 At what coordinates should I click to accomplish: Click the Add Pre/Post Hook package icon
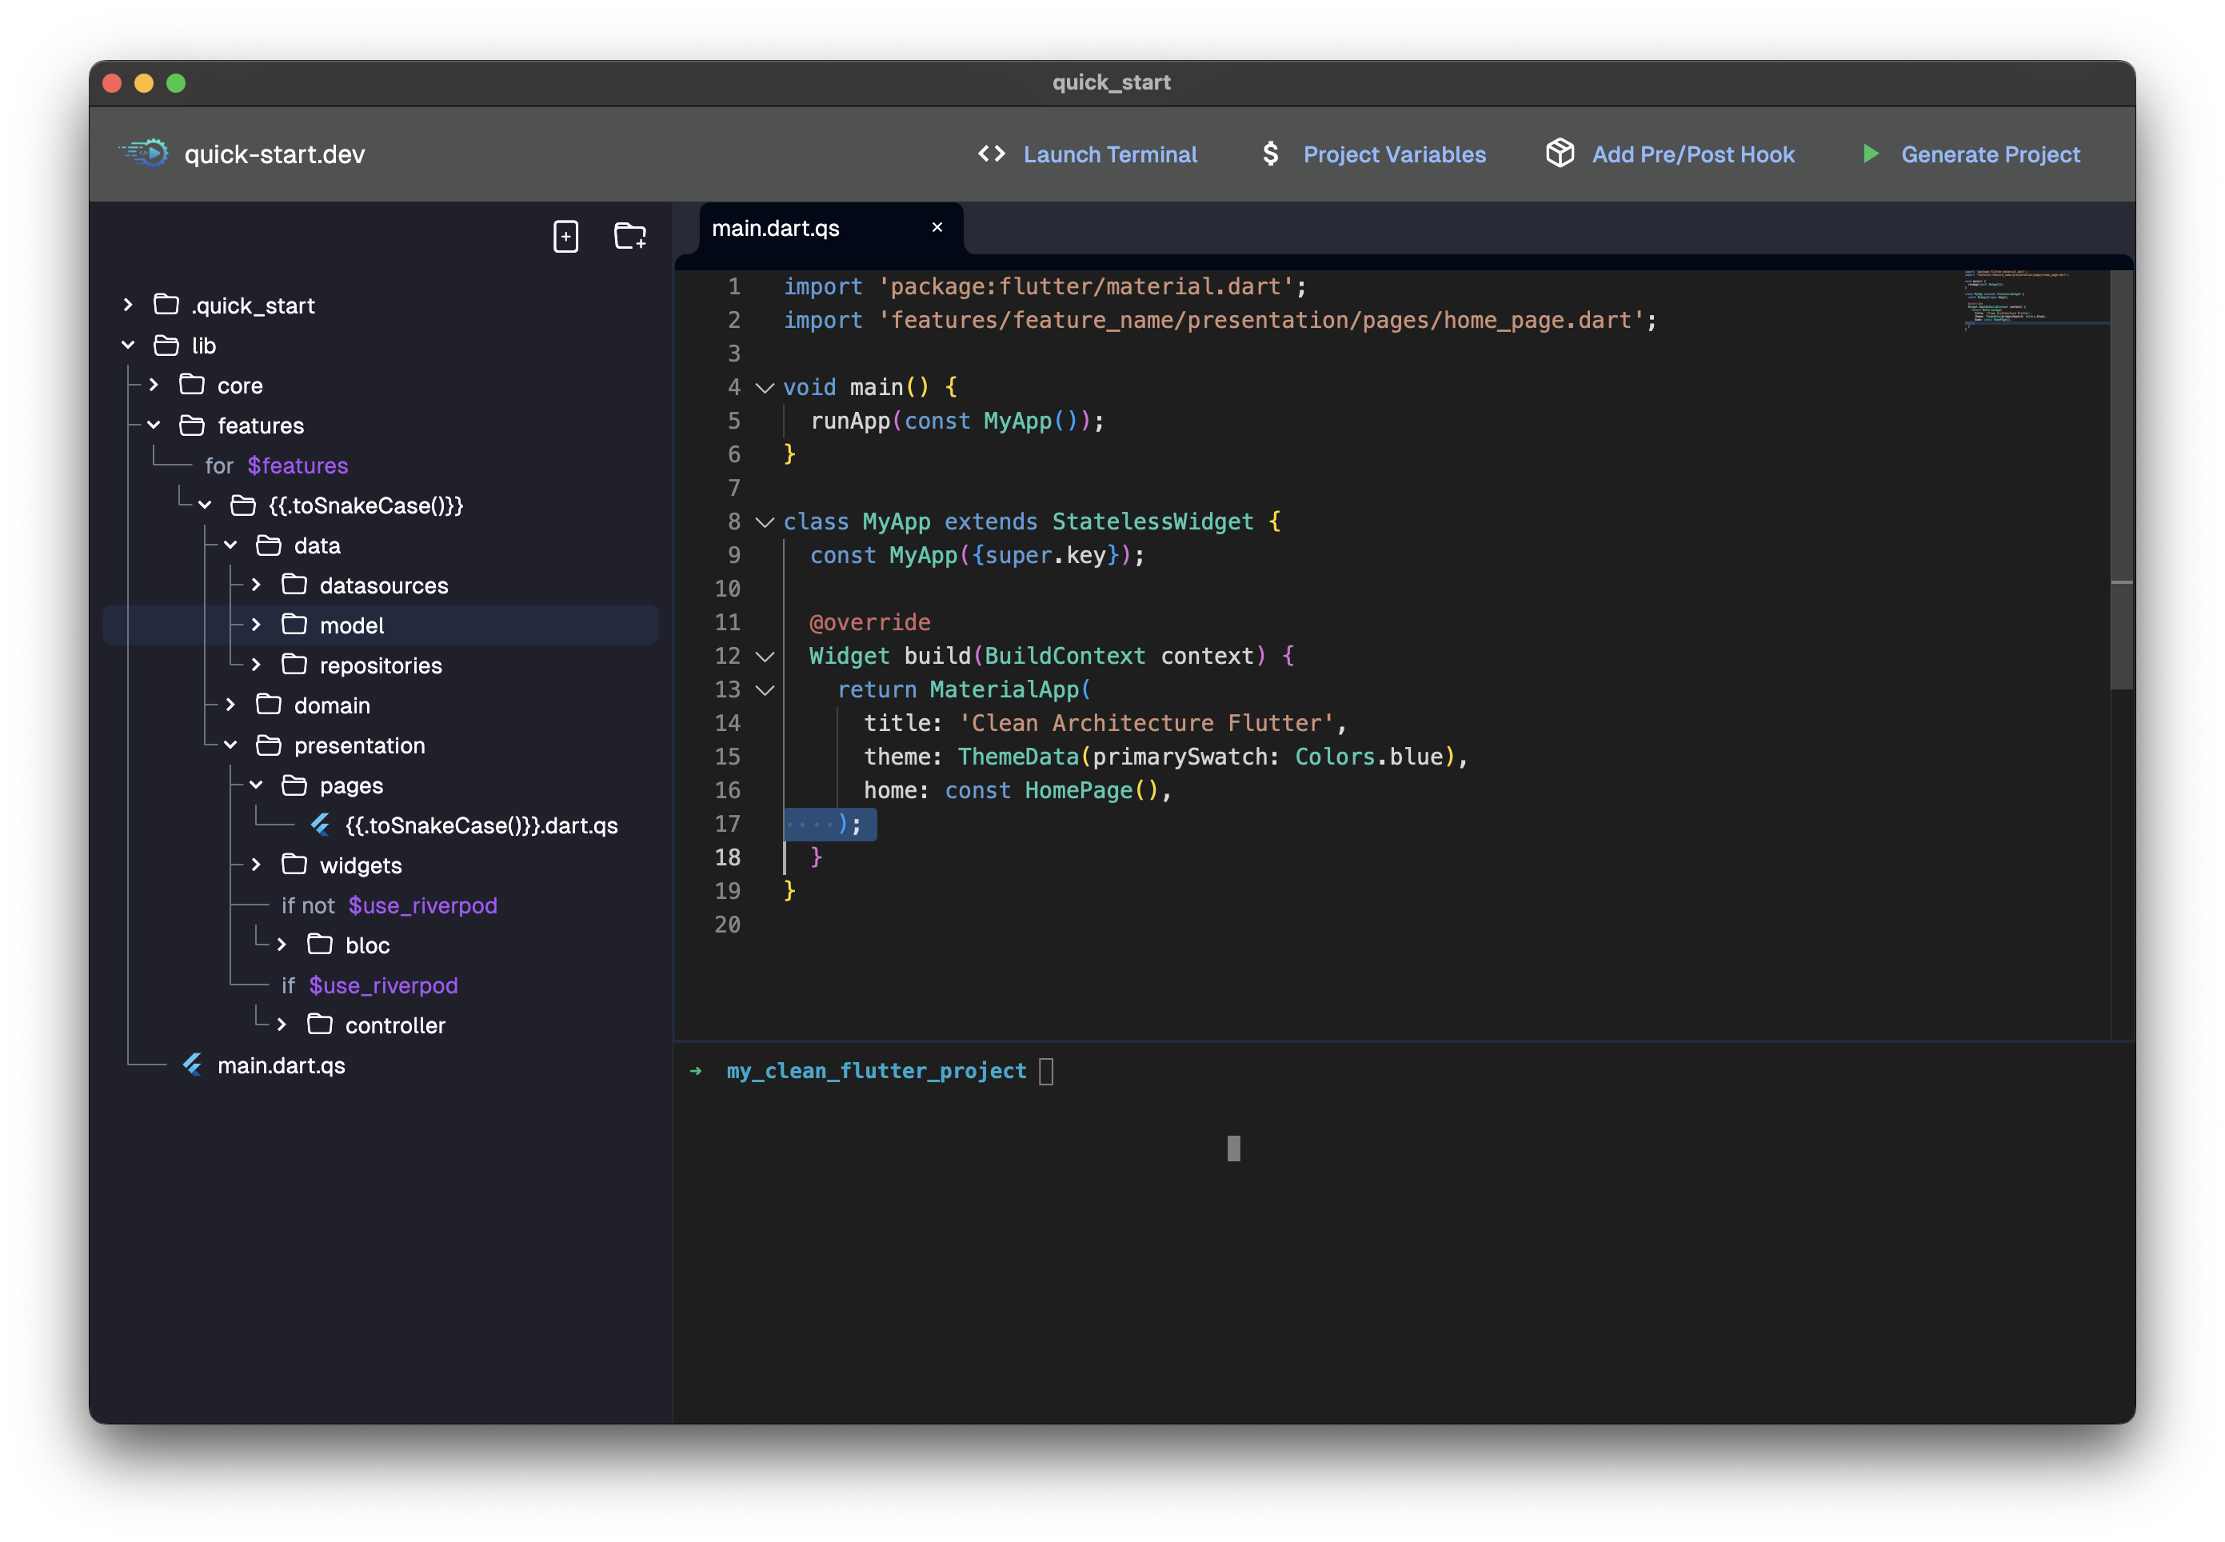[1561, 153]
